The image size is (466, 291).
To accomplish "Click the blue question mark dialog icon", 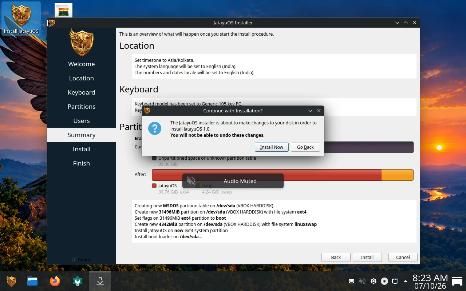I will pos(155,128).
